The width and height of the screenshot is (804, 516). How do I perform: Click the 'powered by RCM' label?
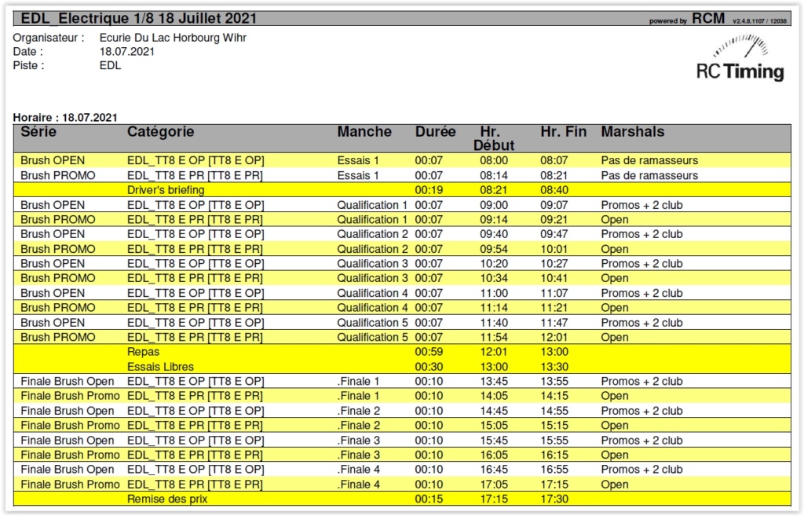click(686, 19)
